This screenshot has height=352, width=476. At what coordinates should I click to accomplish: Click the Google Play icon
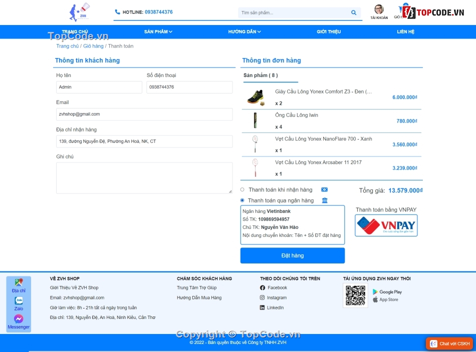click(x=375, y=291)
